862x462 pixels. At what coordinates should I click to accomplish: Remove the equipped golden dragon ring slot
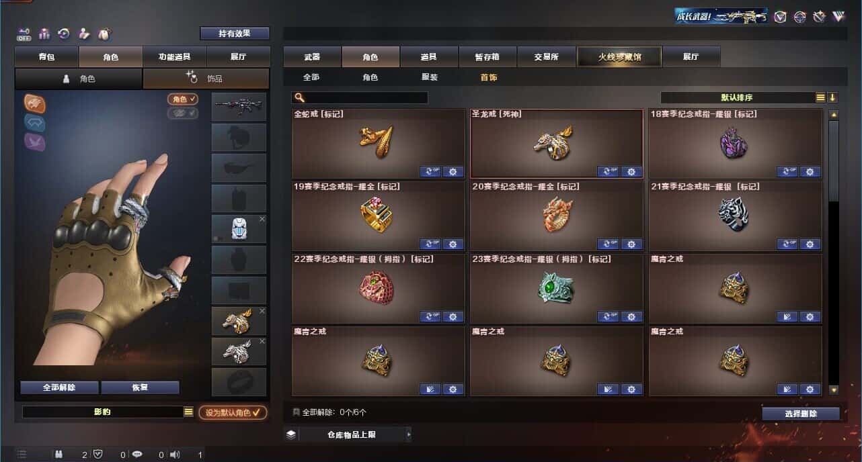coord(262,312)
